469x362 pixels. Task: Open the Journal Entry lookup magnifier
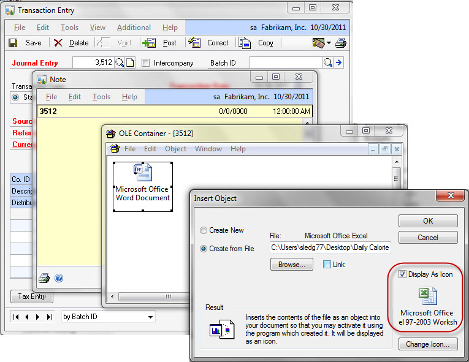120,62
